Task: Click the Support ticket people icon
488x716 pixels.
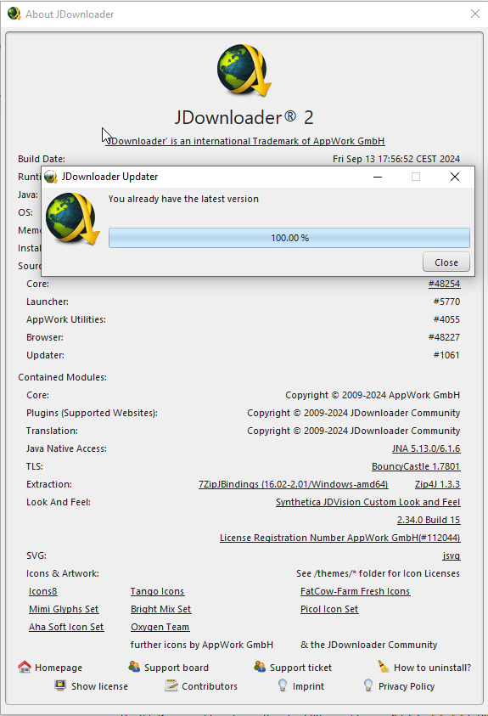Action: pyautogui.click(x=260, y=667)
